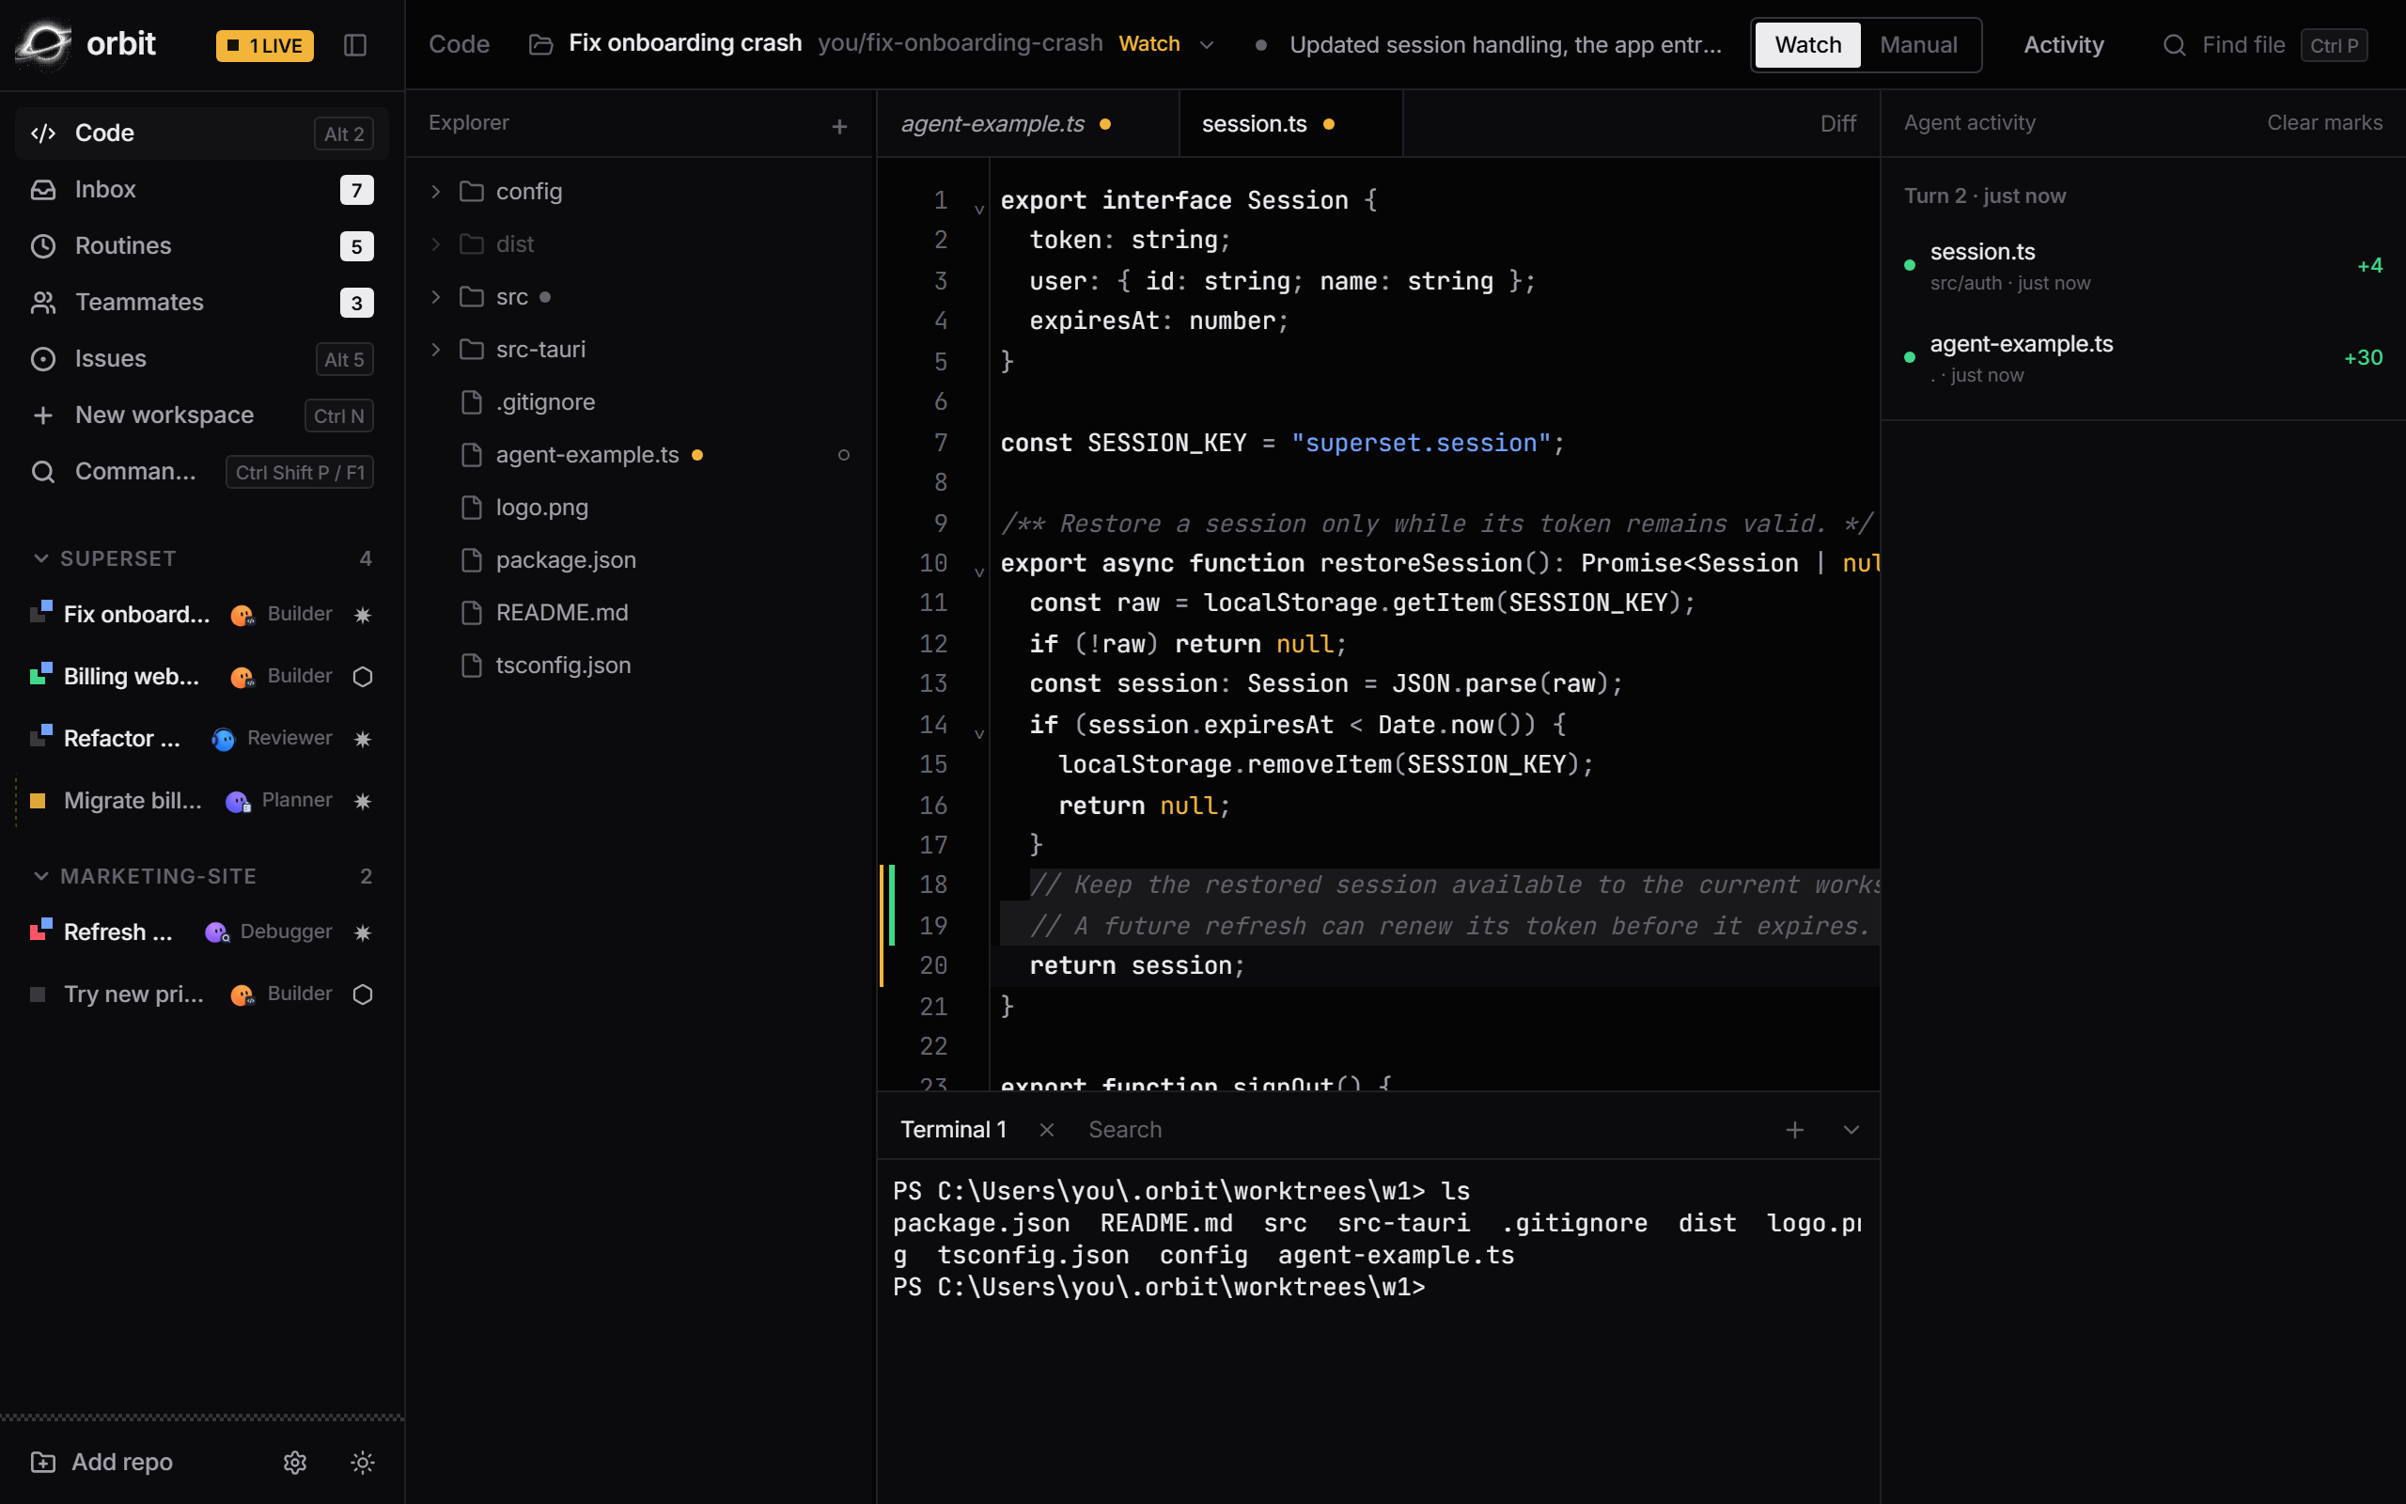The image size is (2406, 1504).
Task: Open README.md in Explorer
Action: 639,613
